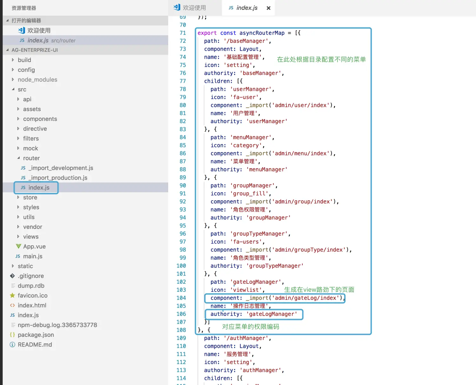Open index.js src/router in open editors list

pos(85,40)
